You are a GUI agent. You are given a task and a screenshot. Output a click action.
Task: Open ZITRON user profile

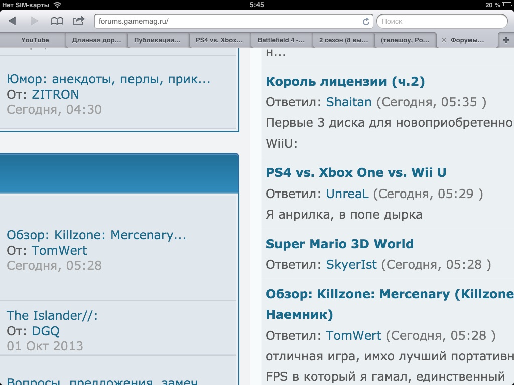[55, 95]
